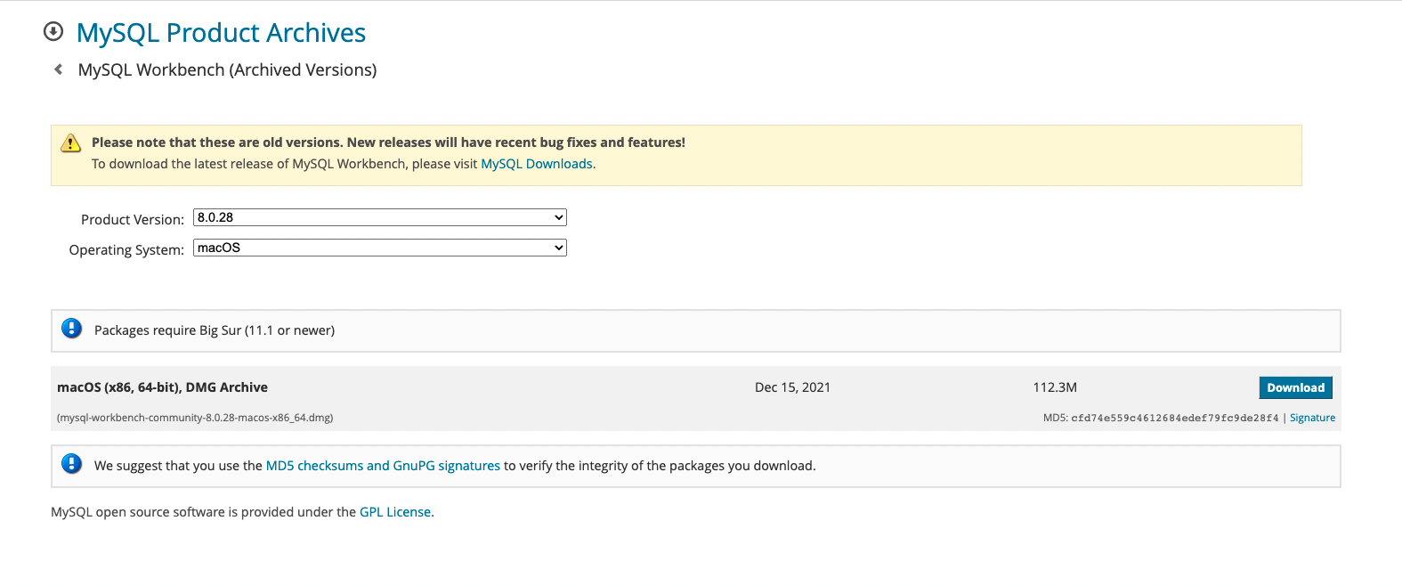This screenshot has width=1402, height=586.
Task: Click the Product Version label
Action: [133, 220]
